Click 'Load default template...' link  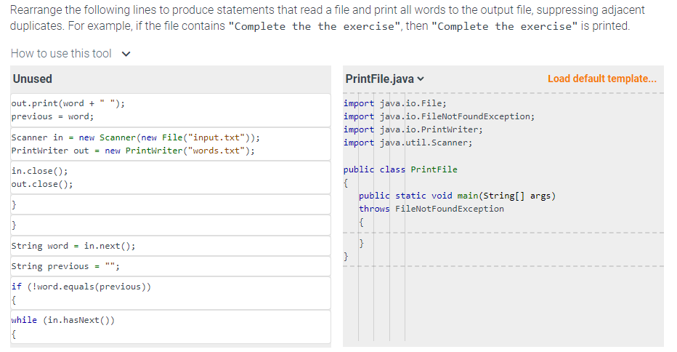pyautogui.click(x=601, y=79)
